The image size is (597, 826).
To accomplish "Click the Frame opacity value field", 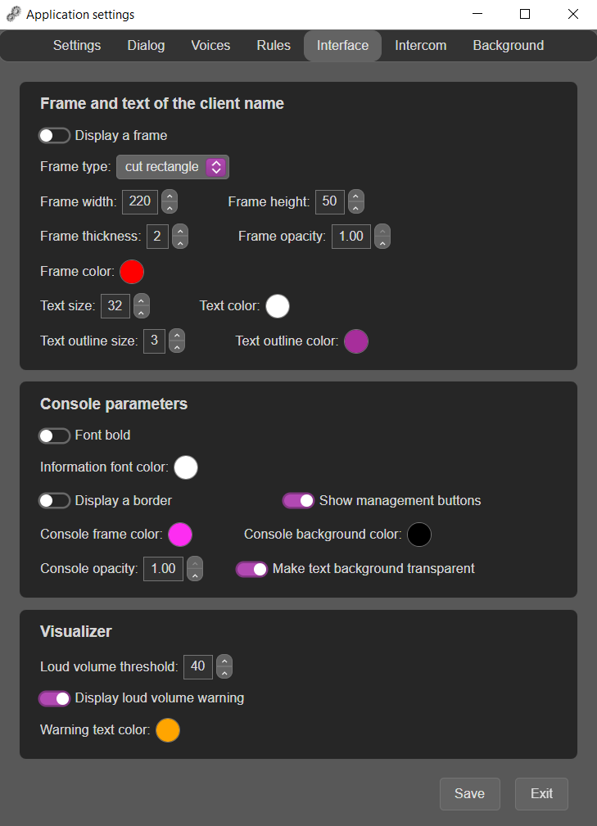I will click(351, 237).
